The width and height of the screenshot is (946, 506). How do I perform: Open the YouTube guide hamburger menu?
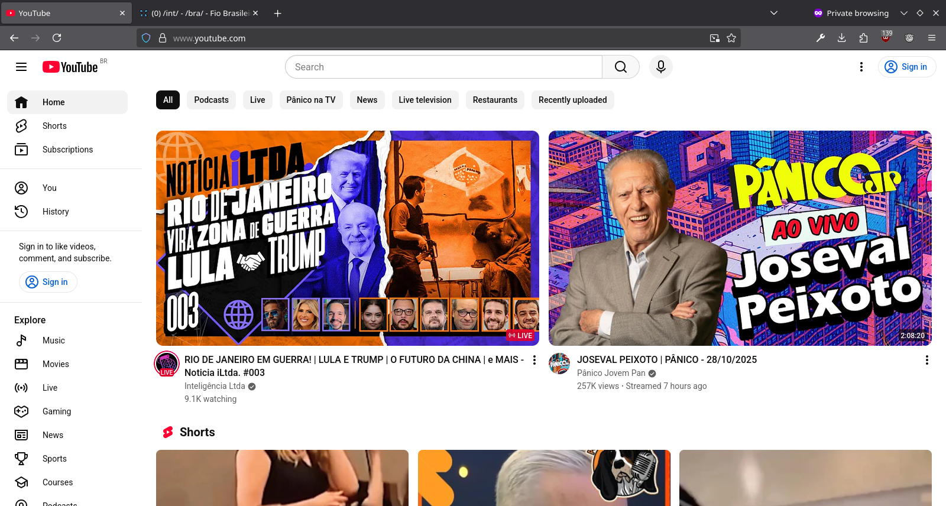(x=21, y=67)
